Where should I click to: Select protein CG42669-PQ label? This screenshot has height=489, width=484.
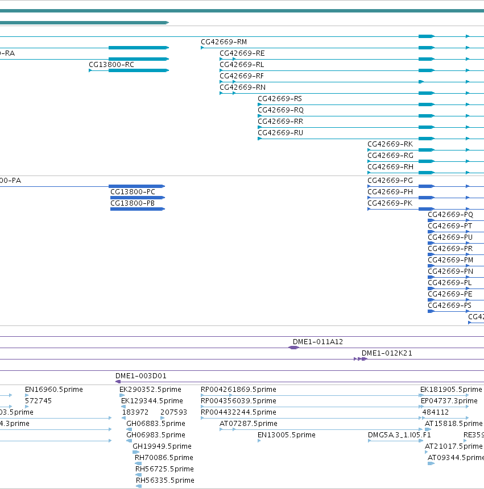pyautogui.click(x=450, y=215)
